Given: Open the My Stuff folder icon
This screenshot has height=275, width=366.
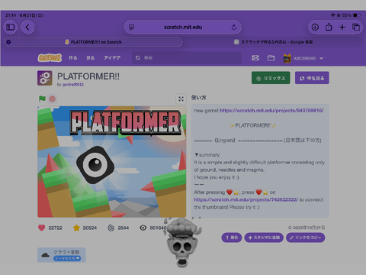Looking at the screenshot, I should pyautogui.click(x=271, y=58).
